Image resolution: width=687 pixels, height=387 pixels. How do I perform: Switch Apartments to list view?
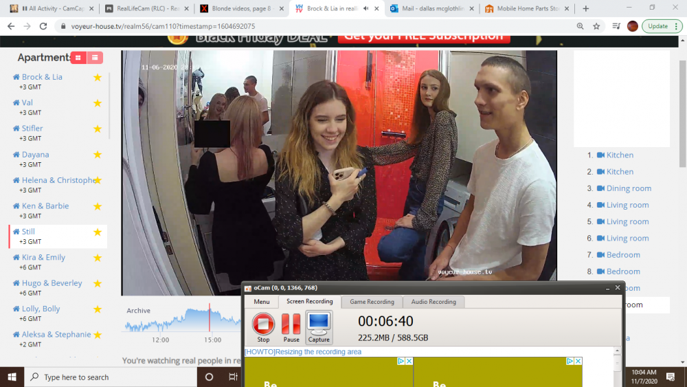coord(95,58)
